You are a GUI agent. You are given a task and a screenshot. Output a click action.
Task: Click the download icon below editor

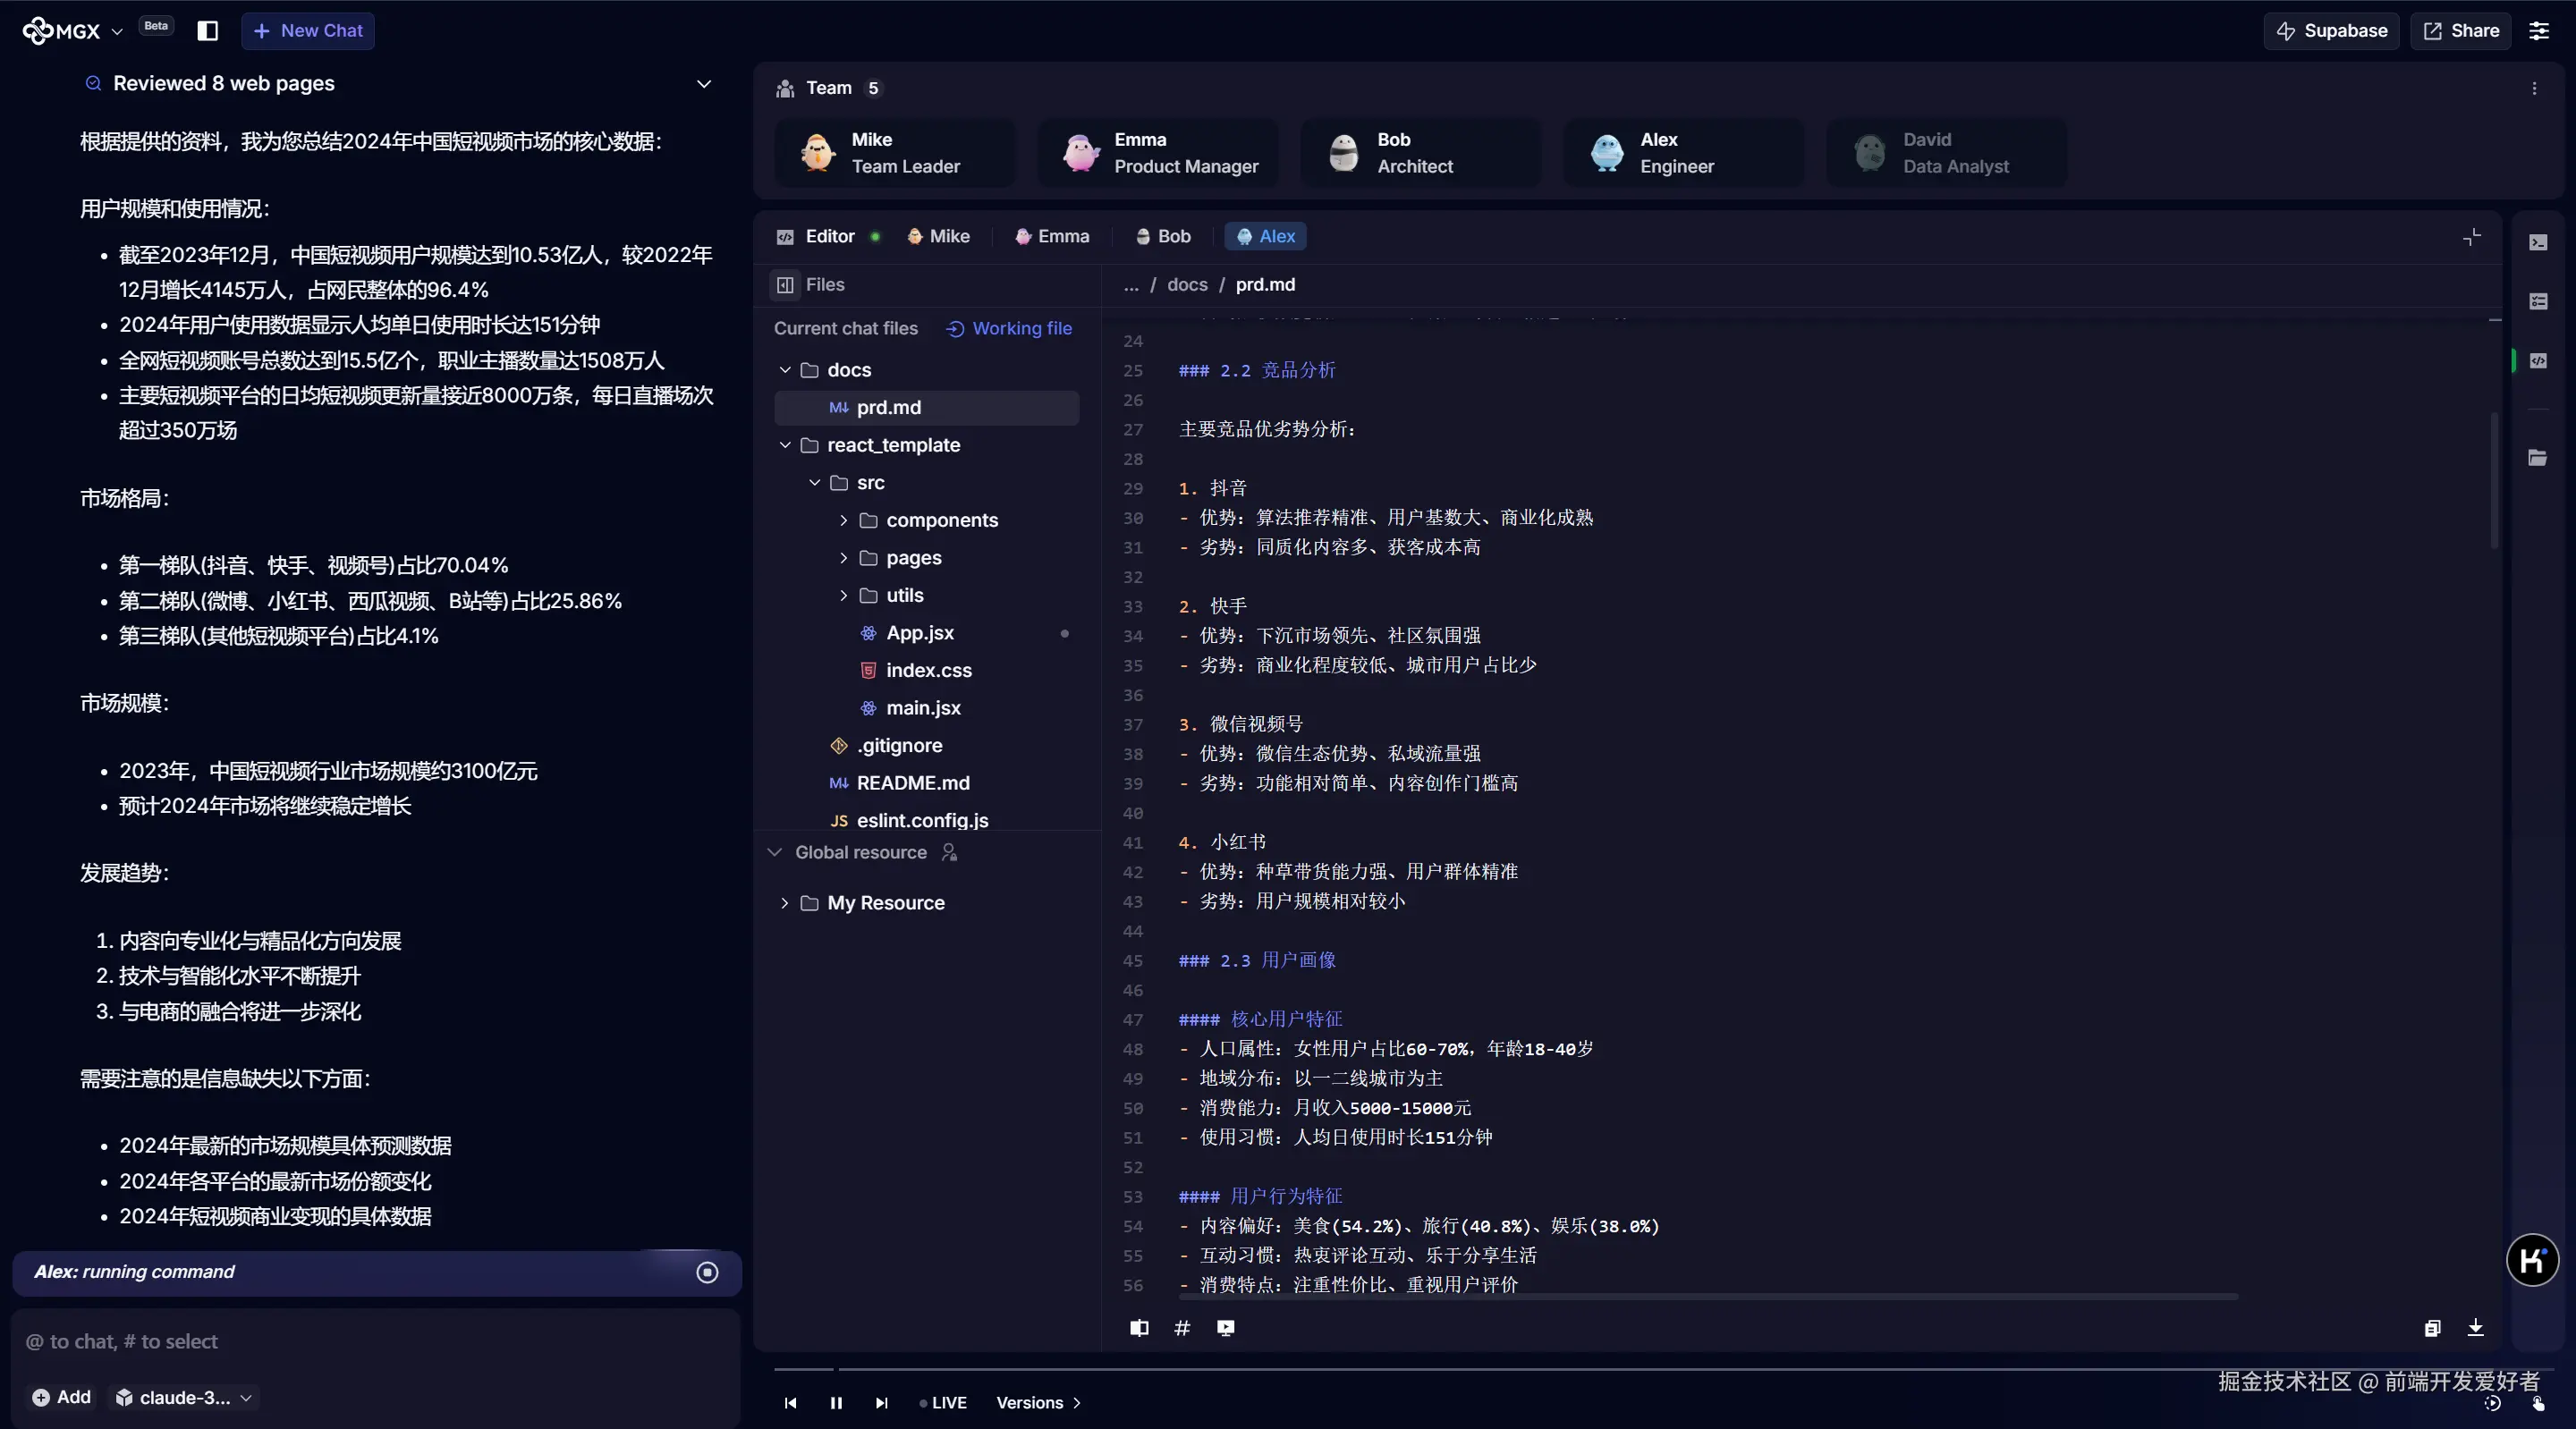[x=2475, y=1328]
